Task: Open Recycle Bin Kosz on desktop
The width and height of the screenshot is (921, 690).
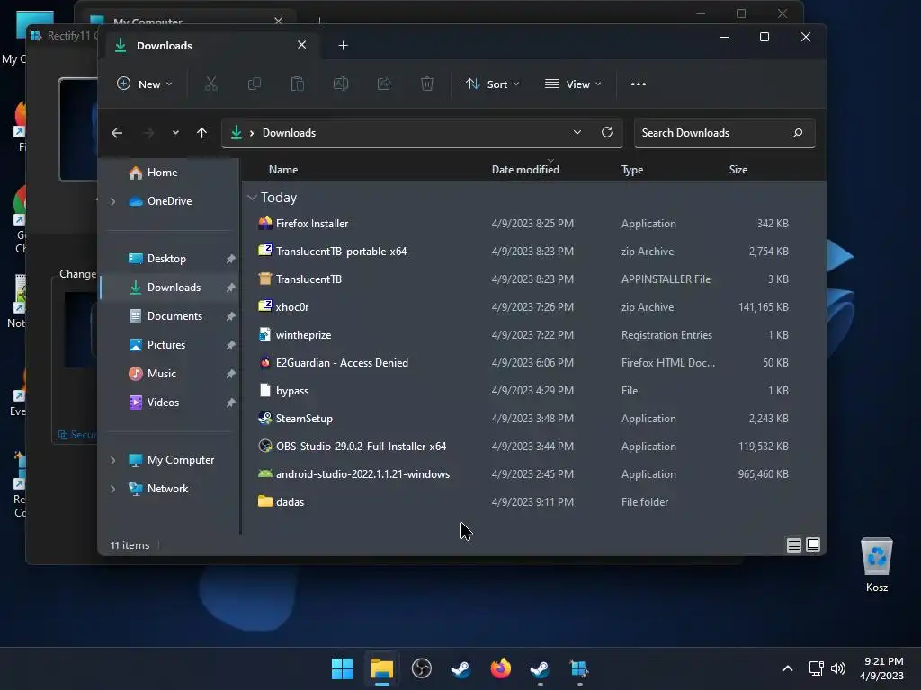Action: click(876, 564)
